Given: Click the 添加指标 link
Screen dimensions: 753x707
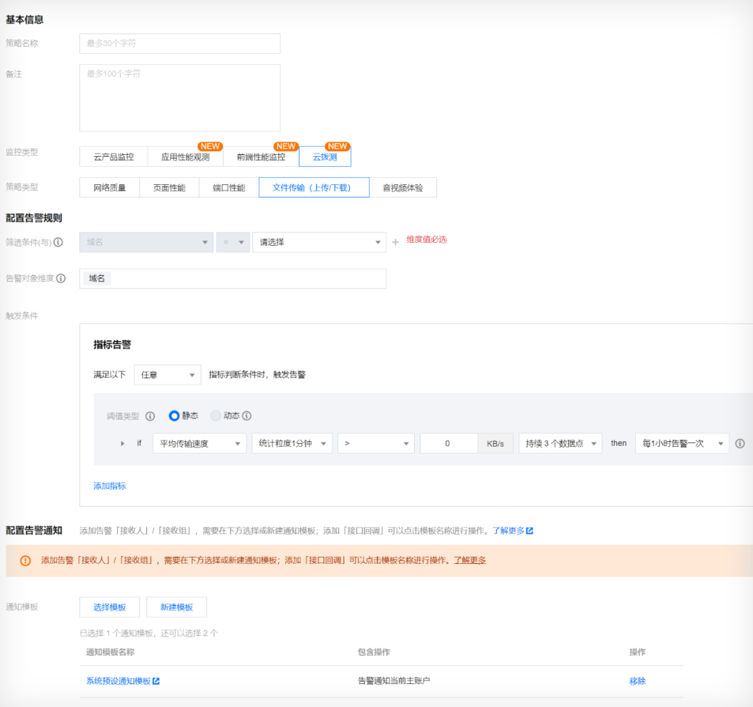Looking at the screenshot, I should click(x=109, y=486).
